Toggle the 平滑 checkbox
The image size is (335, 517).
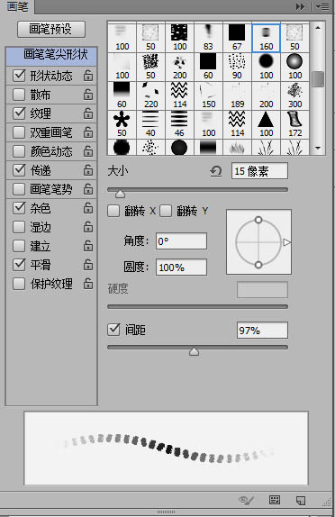point(19,265)
